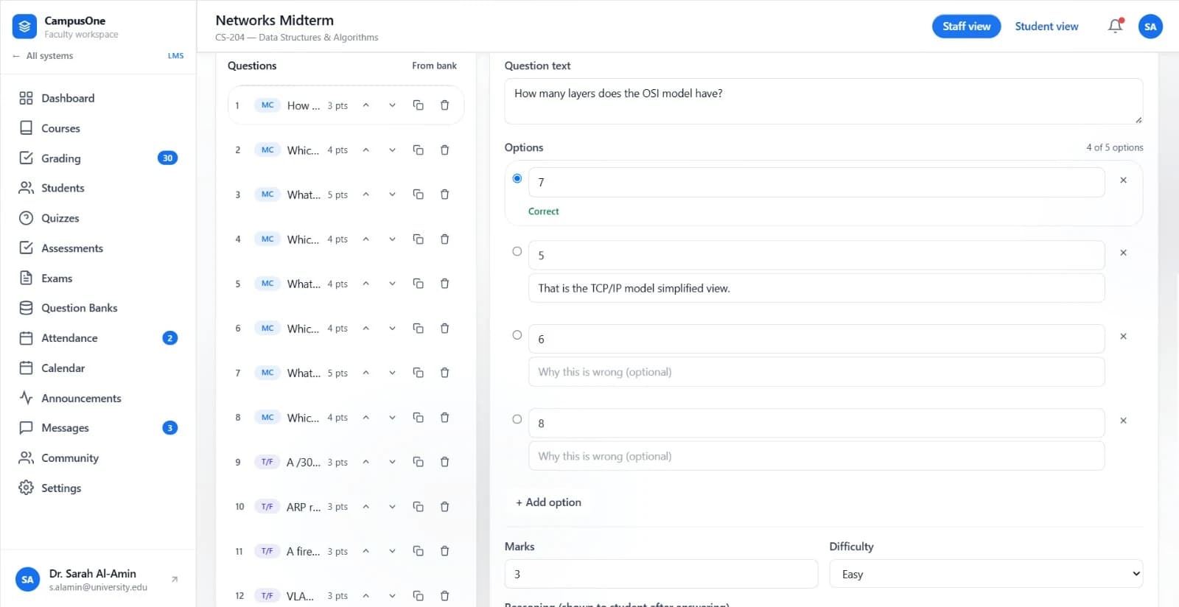The width and height of the screenshot is (1179, 607).
Task: Click the Question text field
Action: pos(824,102)
